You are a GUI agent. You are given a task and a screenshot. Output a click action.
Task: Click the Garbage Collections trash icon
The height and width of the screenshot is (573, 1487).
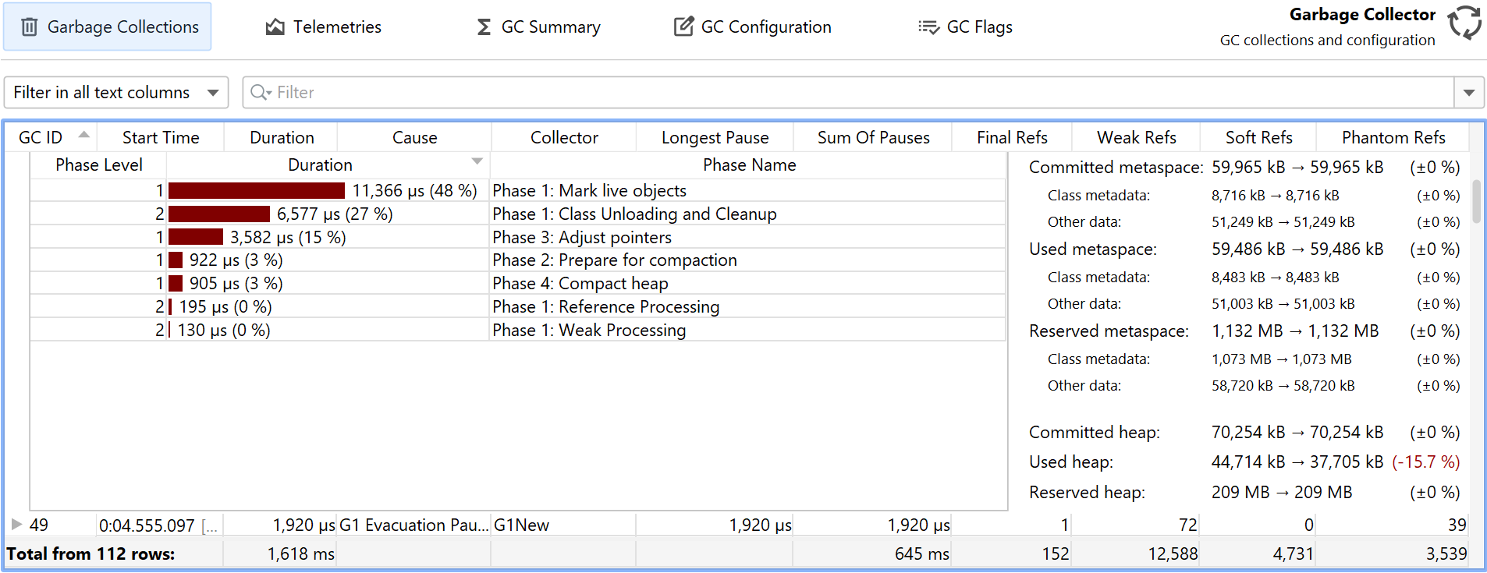click(x=29, y=27)
